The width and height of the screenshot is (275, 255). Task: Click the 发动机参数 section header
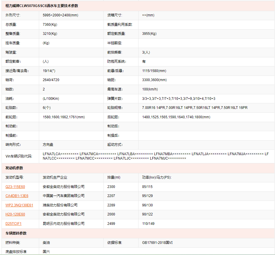click(14, 168)
